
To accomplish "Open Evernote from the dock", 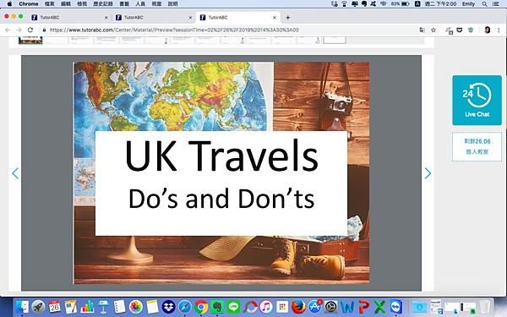I will coord(217,307).
